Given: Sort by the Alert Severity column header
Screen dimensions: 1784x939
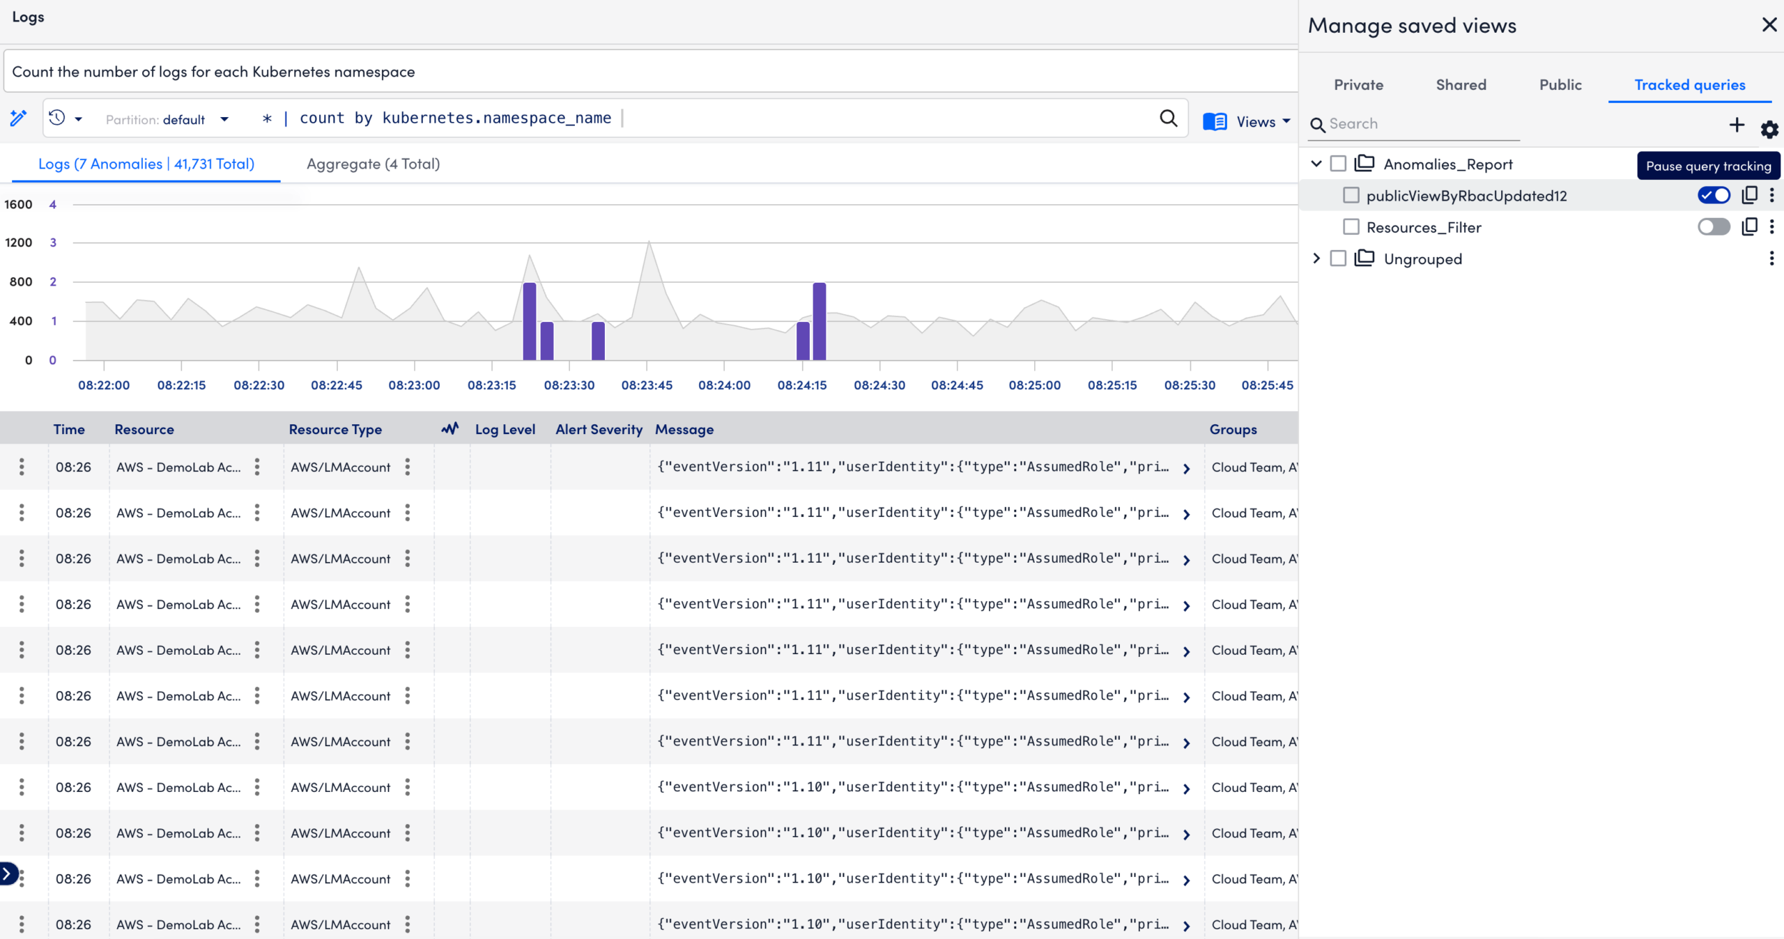Looking at the screenshot, I should tap(599, 429).
